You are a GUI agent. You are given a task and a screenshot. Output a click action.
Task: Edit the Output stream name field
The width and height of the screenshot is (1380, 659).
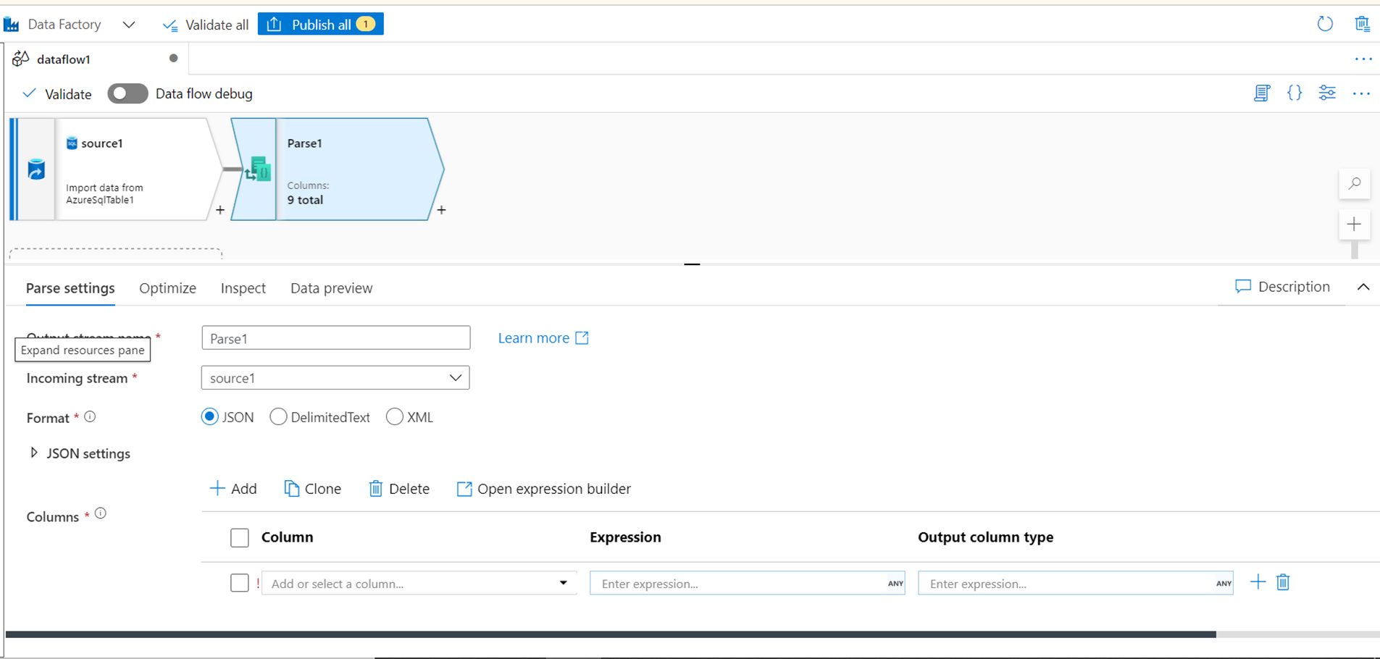click(336, 338)
